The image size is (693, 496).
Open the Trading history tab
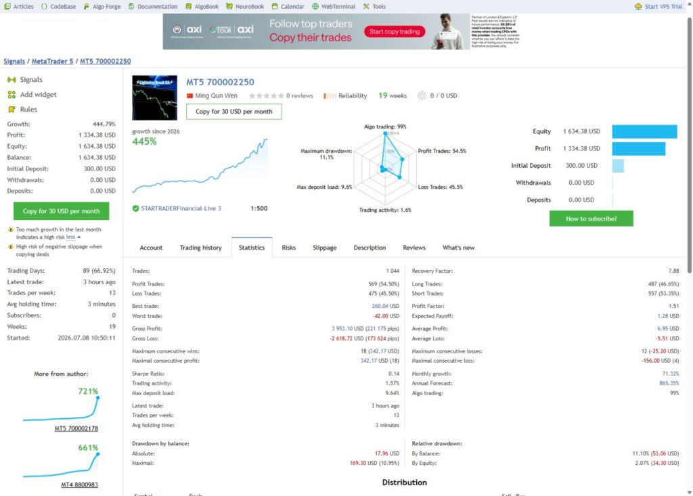click(200, 248)
